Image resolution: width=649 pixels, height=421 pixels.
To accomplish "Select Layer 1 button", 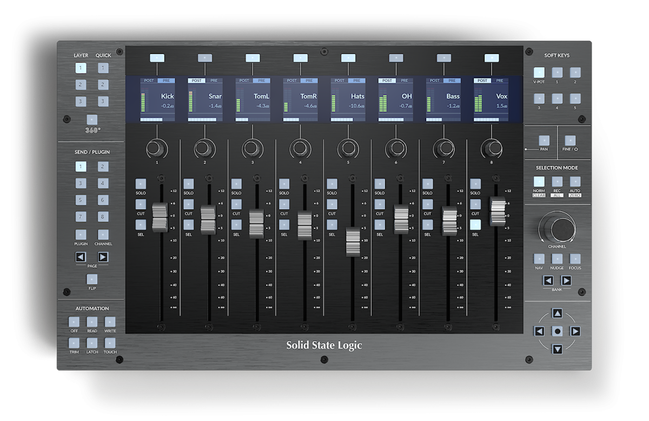I will [81, 68].
